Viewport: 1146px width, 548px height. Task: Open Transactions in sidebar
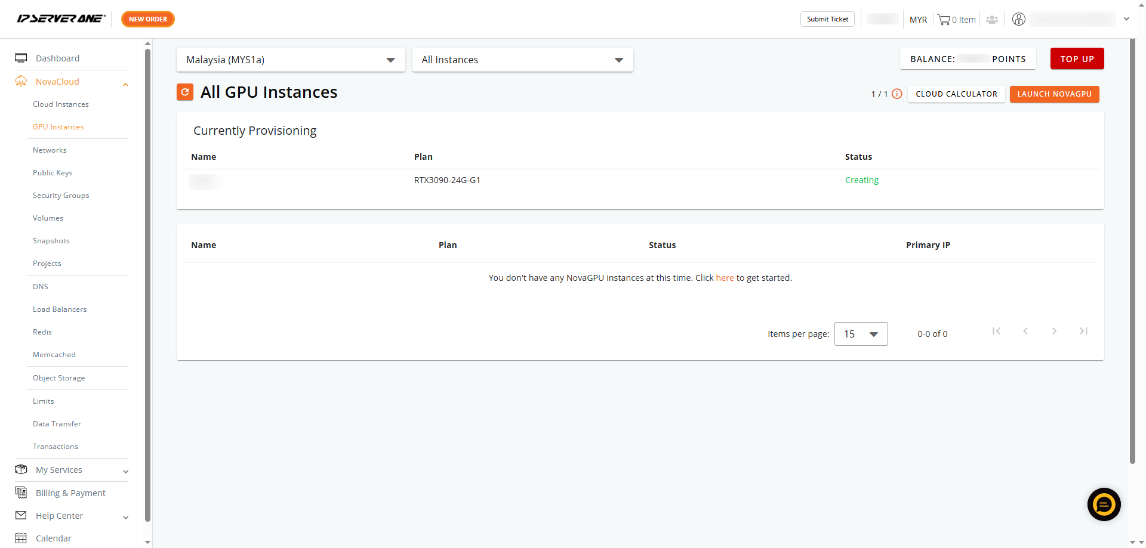click(x=56, y=446)
